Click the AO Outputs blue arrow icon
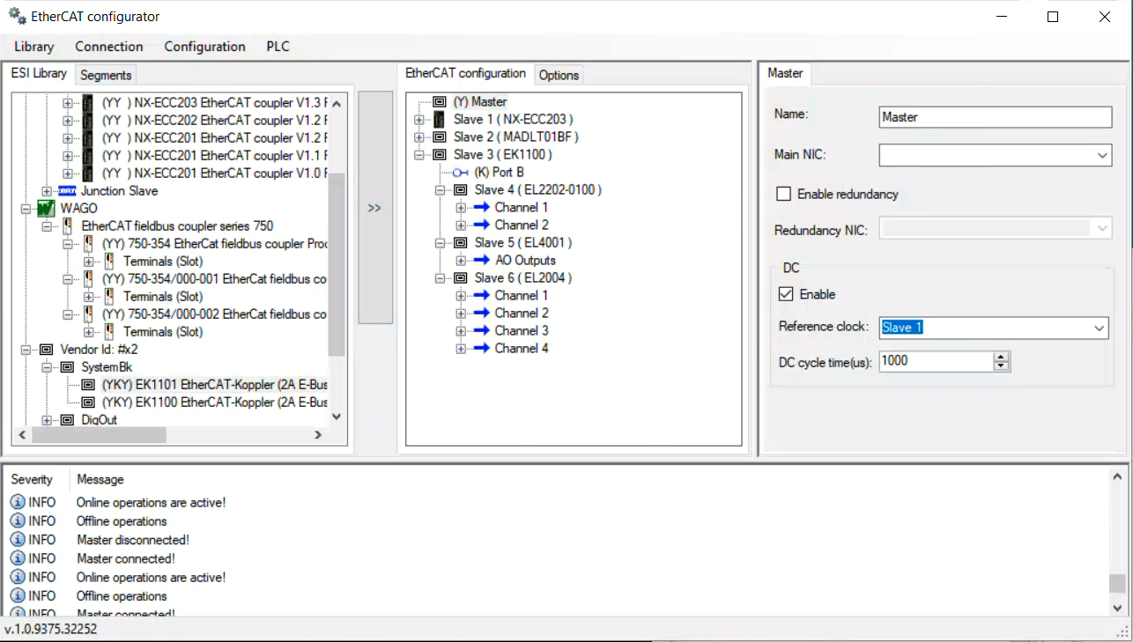The image size is (1133, 642). tap(480, 261)
